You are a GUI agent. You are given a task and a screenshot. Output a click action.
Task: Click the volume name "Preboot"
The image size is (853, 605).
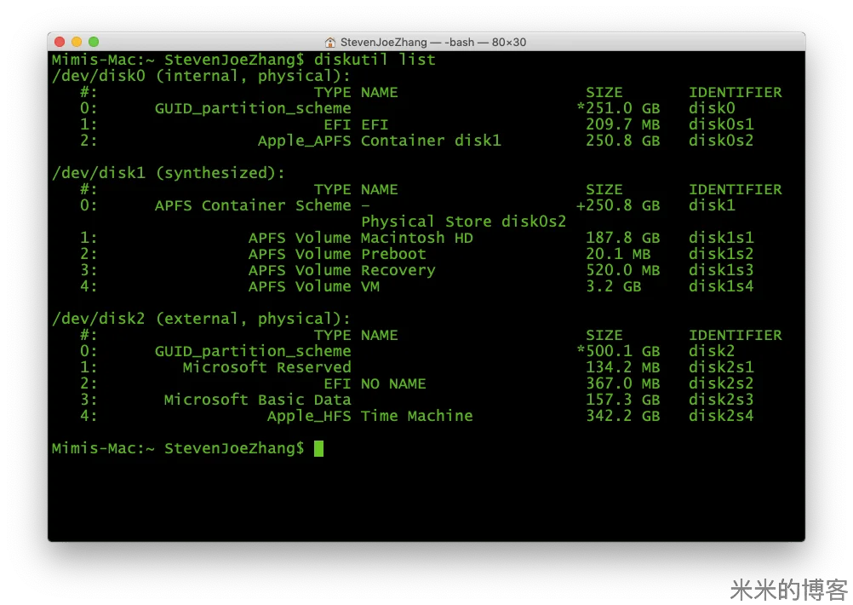[393, 254]
